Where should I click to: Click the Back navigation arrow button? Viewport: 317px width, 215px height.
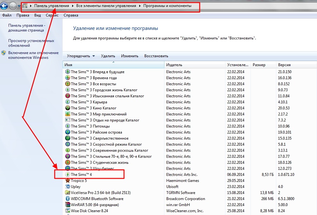point(4,6)
